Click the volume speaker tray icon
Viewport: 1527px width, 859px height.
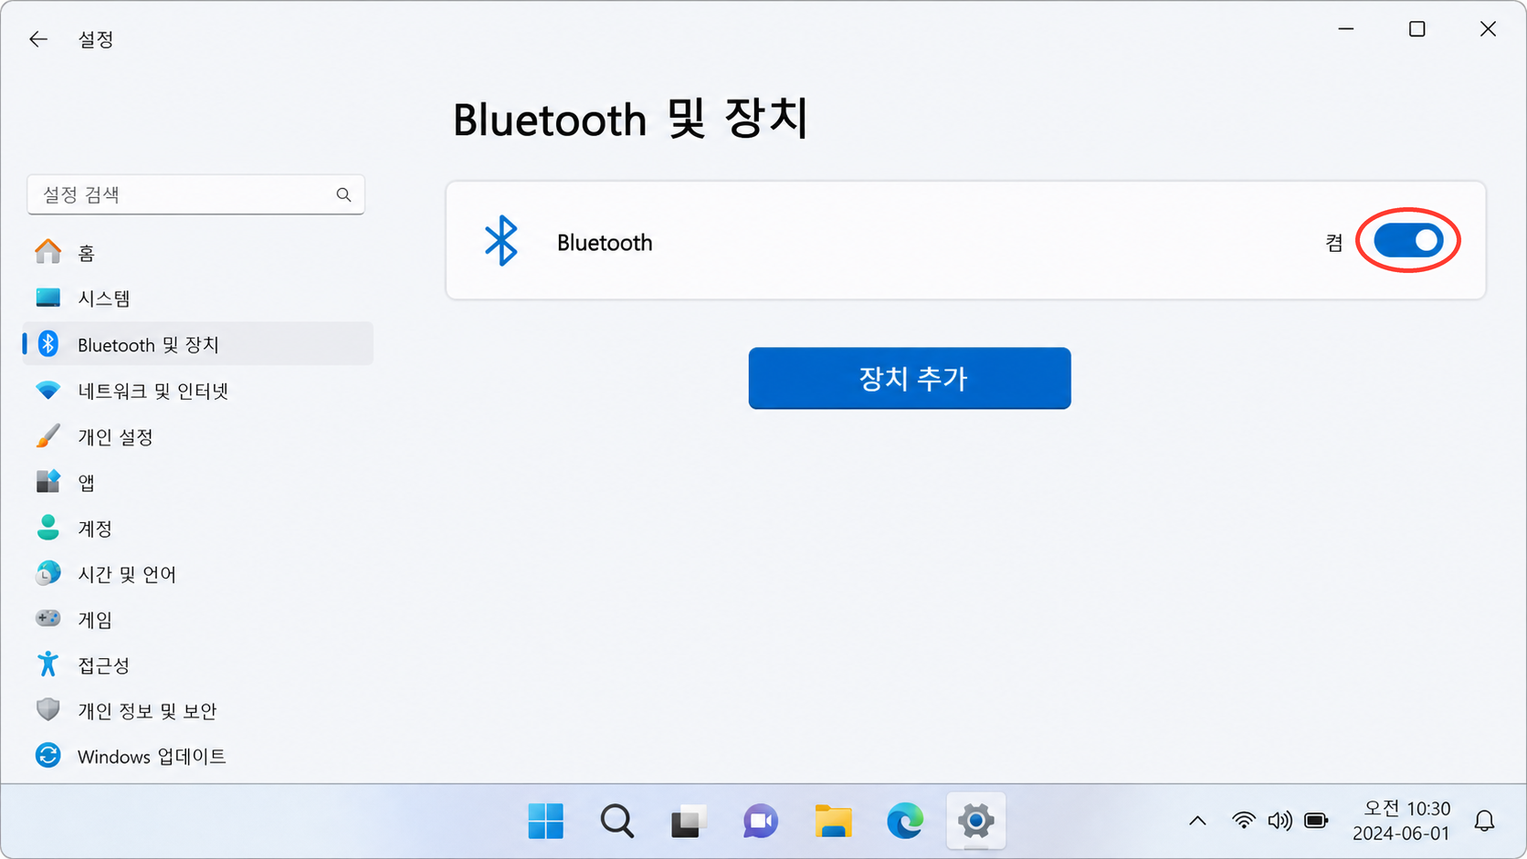[1280, 821]
